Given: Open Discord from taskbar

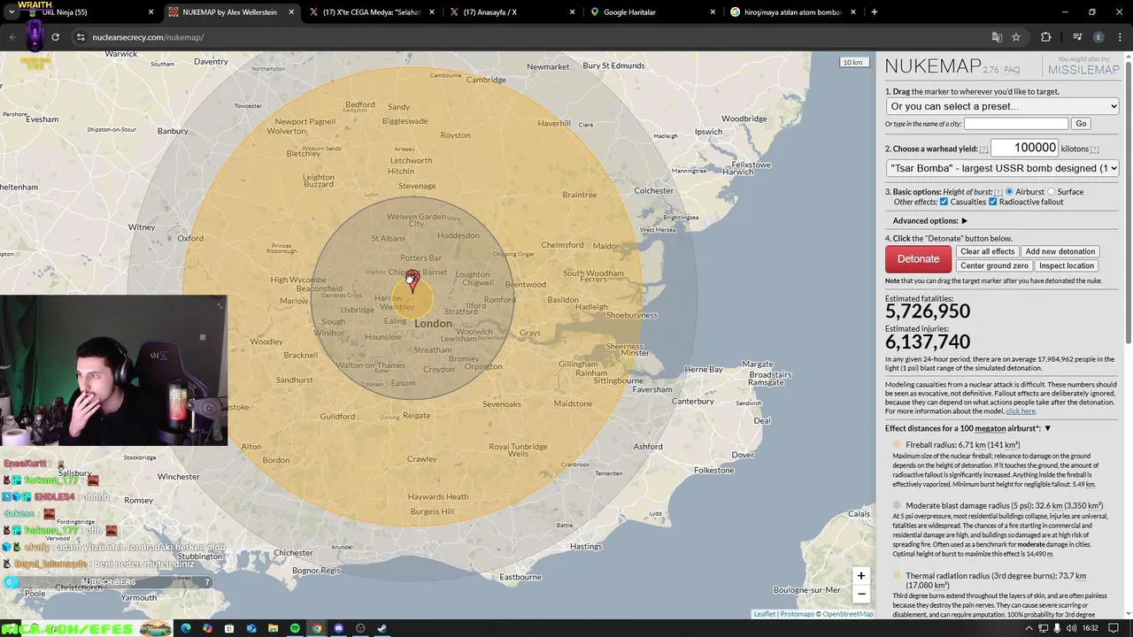Looking at the screenshot, I should click(338, 628).
